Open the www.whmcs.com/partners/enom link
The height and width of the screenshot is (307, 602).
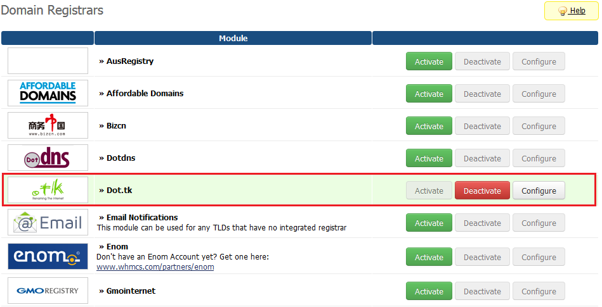[155, 266]
